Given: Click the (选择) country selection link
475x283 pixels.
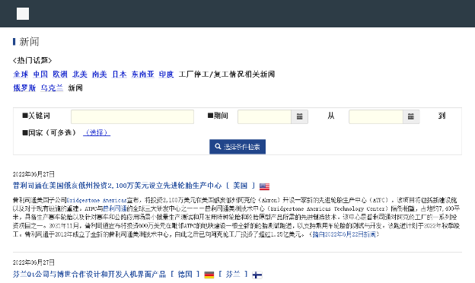Looking at the screenshot, I should (x=97, y=132).
